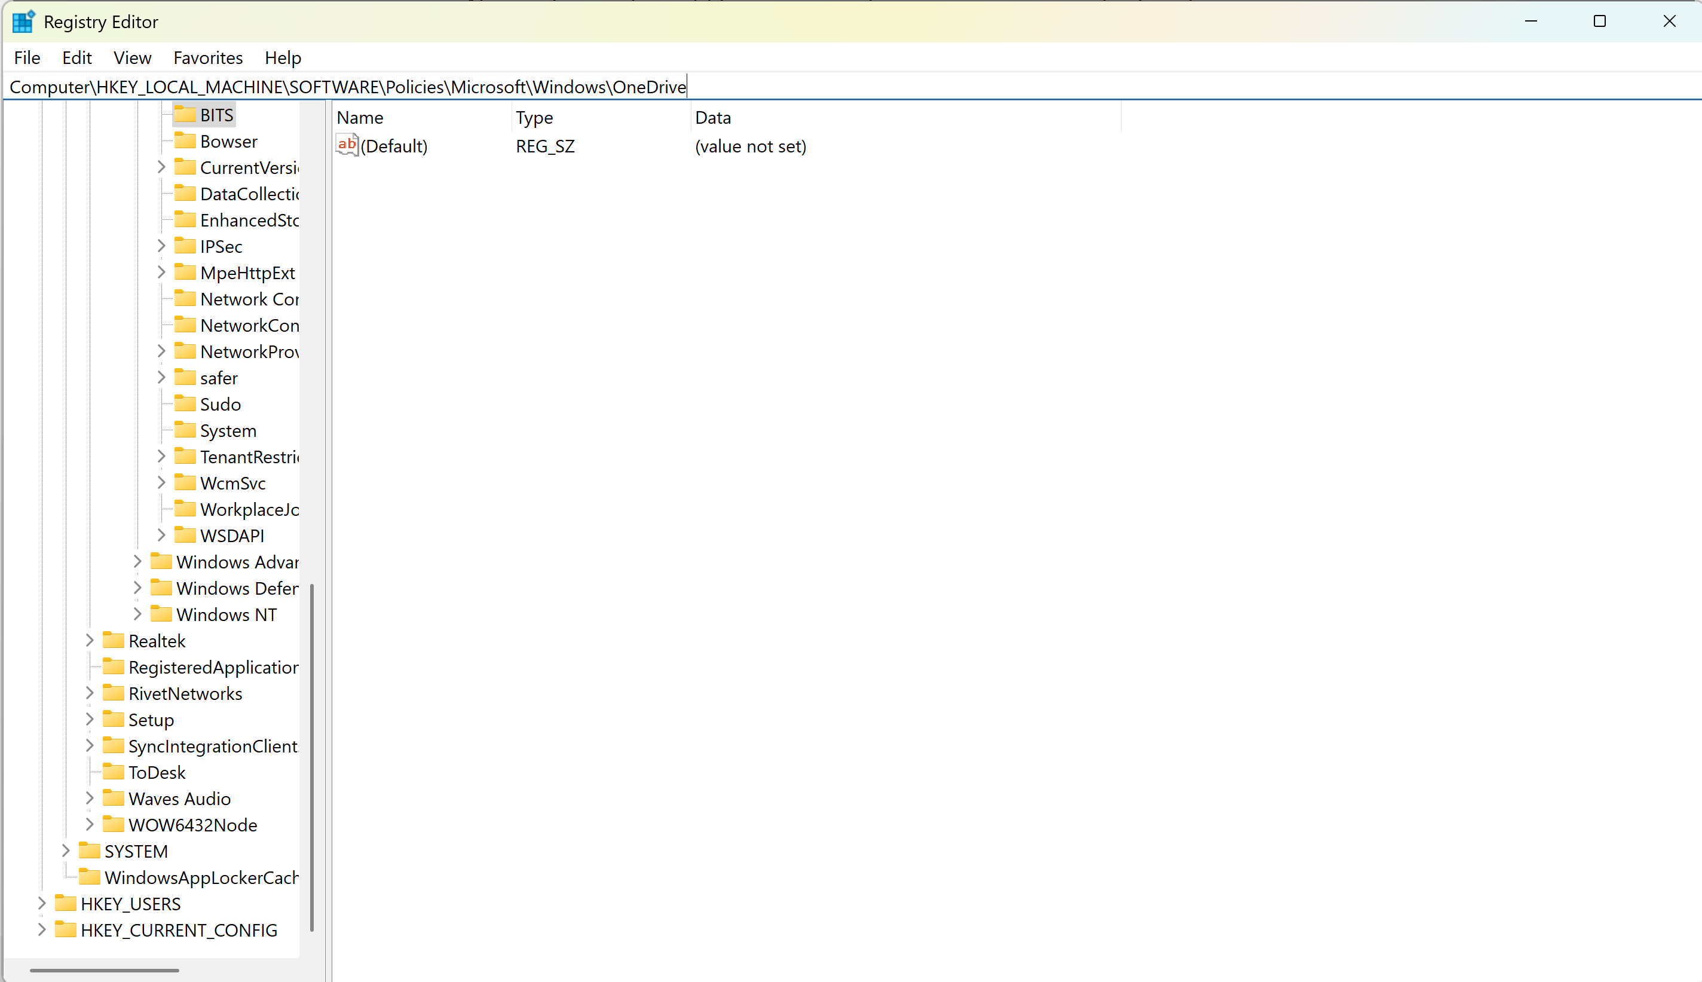Open the Favorites menu
This screenshot has height=982, width=1702.
(208, 58)
